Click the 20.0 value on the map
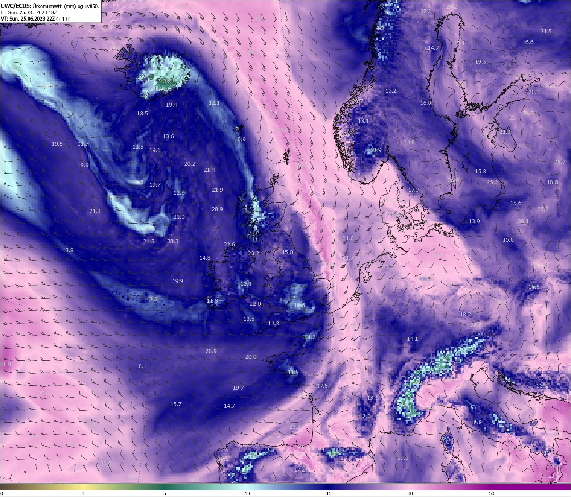Image resolution: width=571 pixels, height=497 pixels. tap(251, 357)
